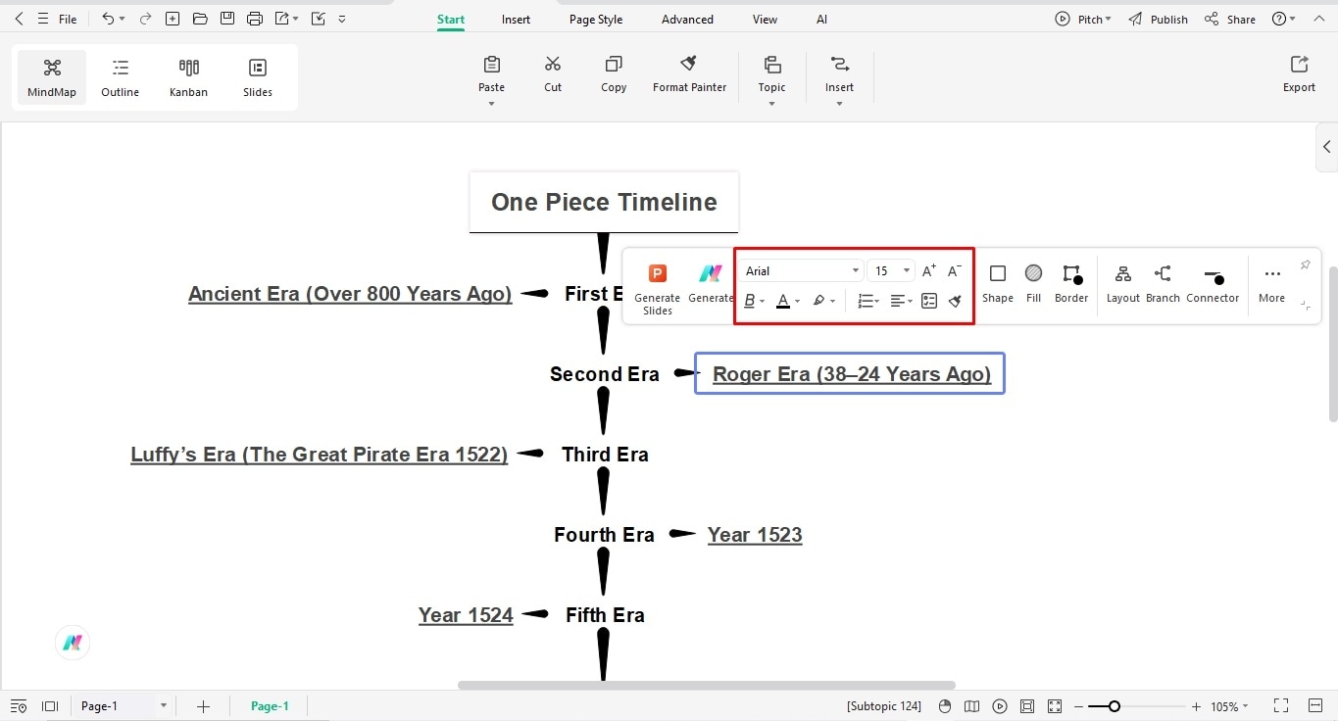The image size is (1338, 721).
Task: Cut the selected topic
Action: click(553, 74)
